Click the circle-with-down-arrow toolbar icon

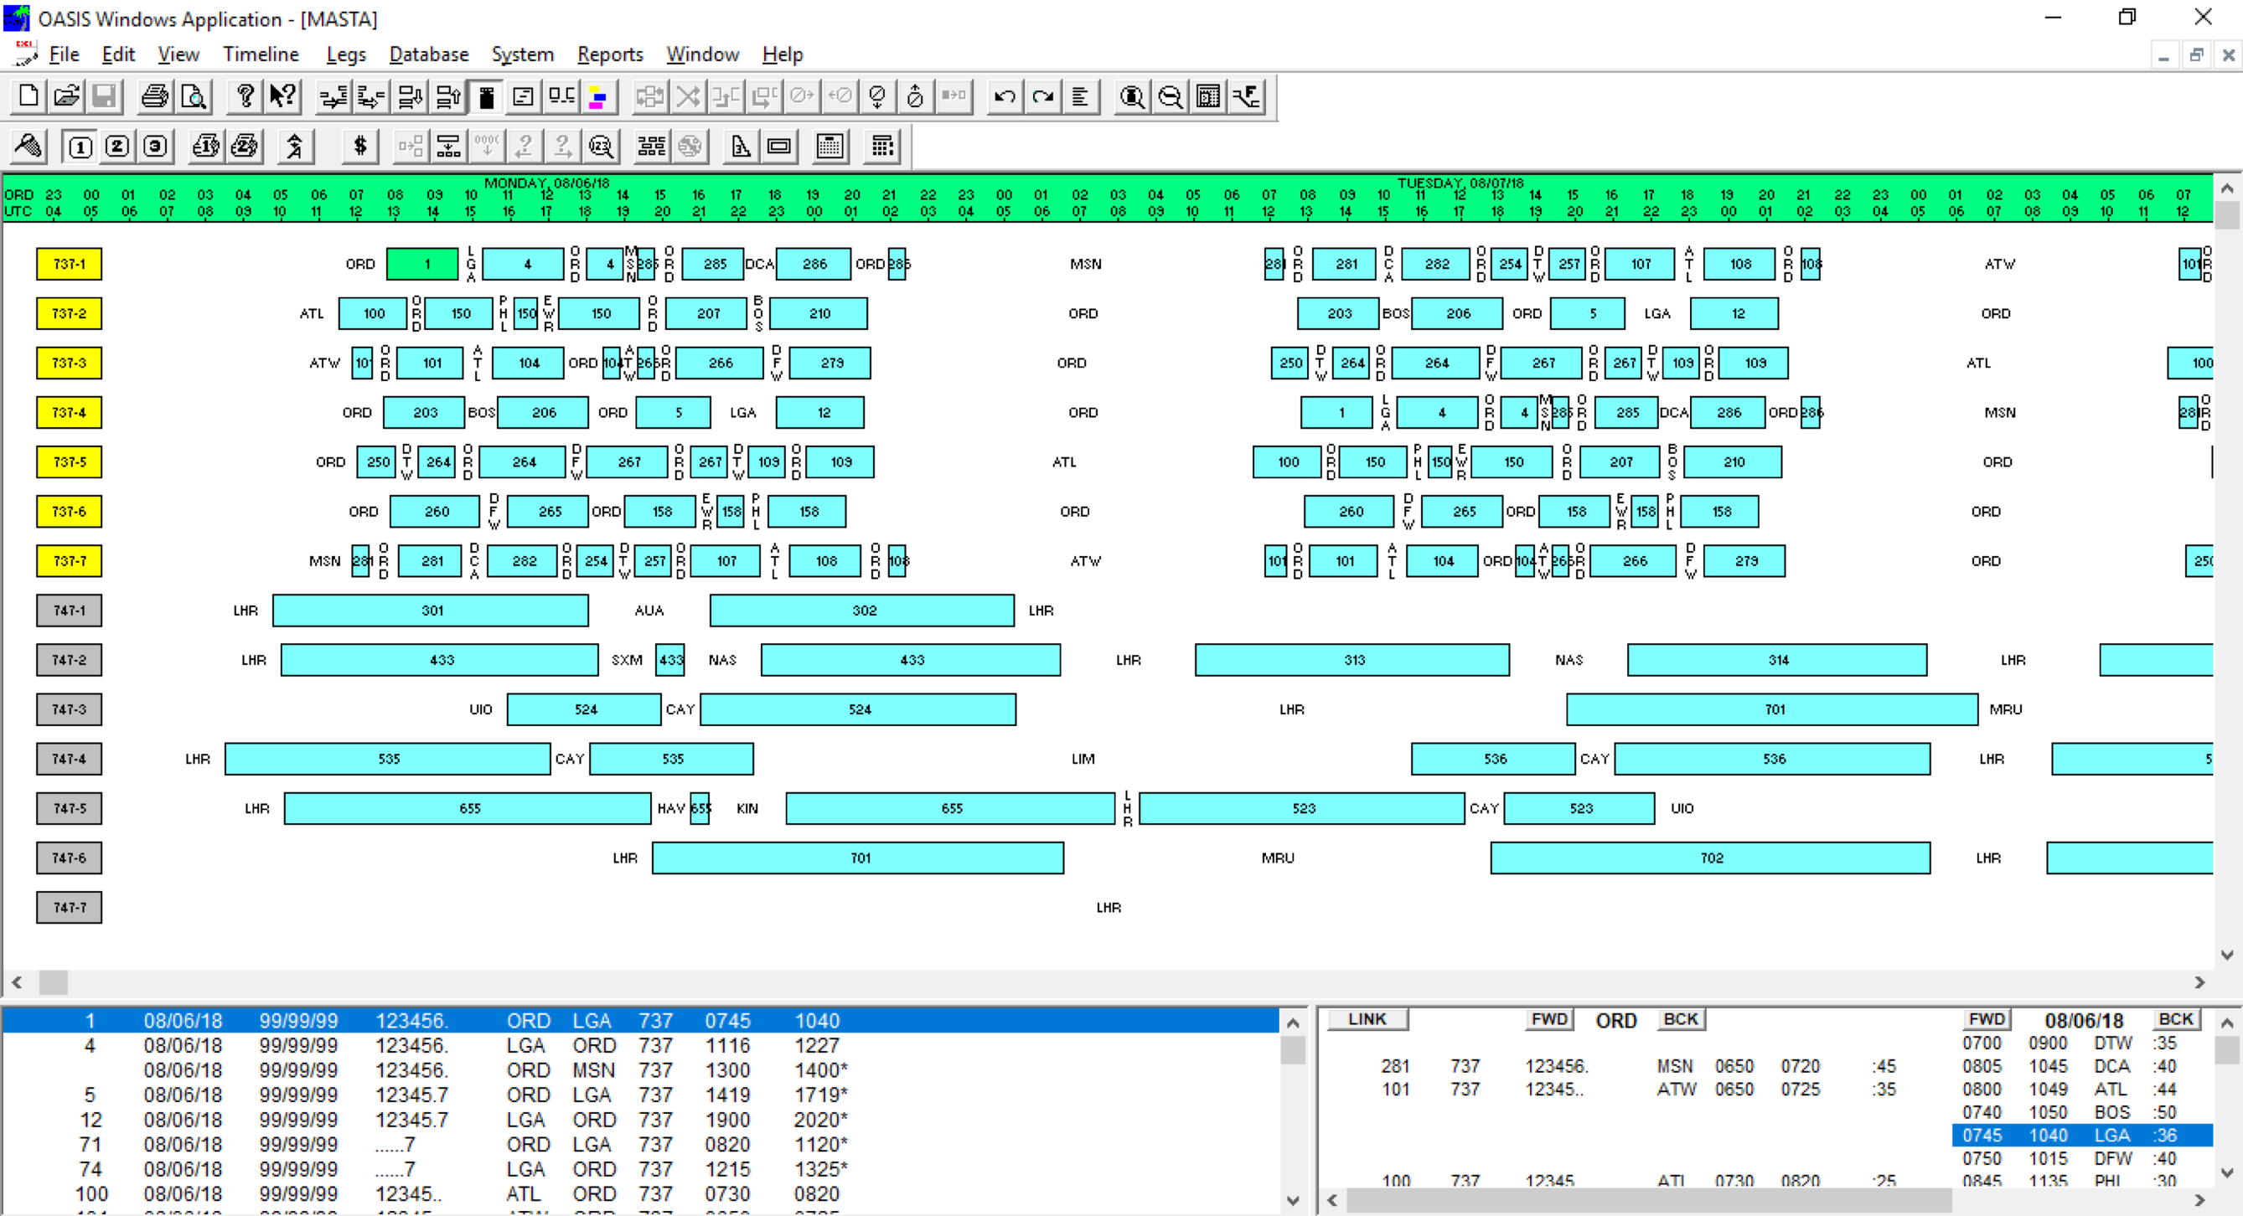point(878,96)
